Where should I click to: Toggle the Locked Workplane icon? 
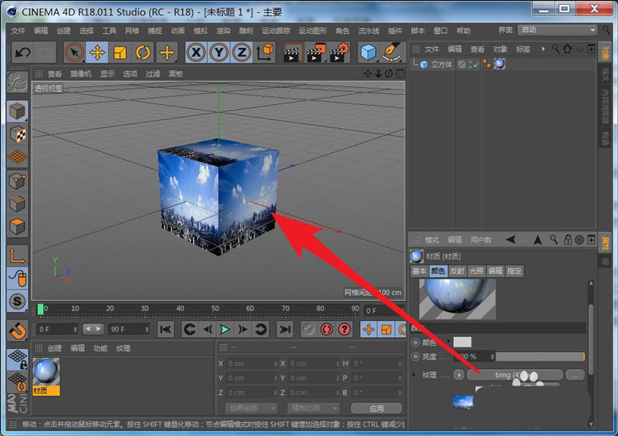17,359
